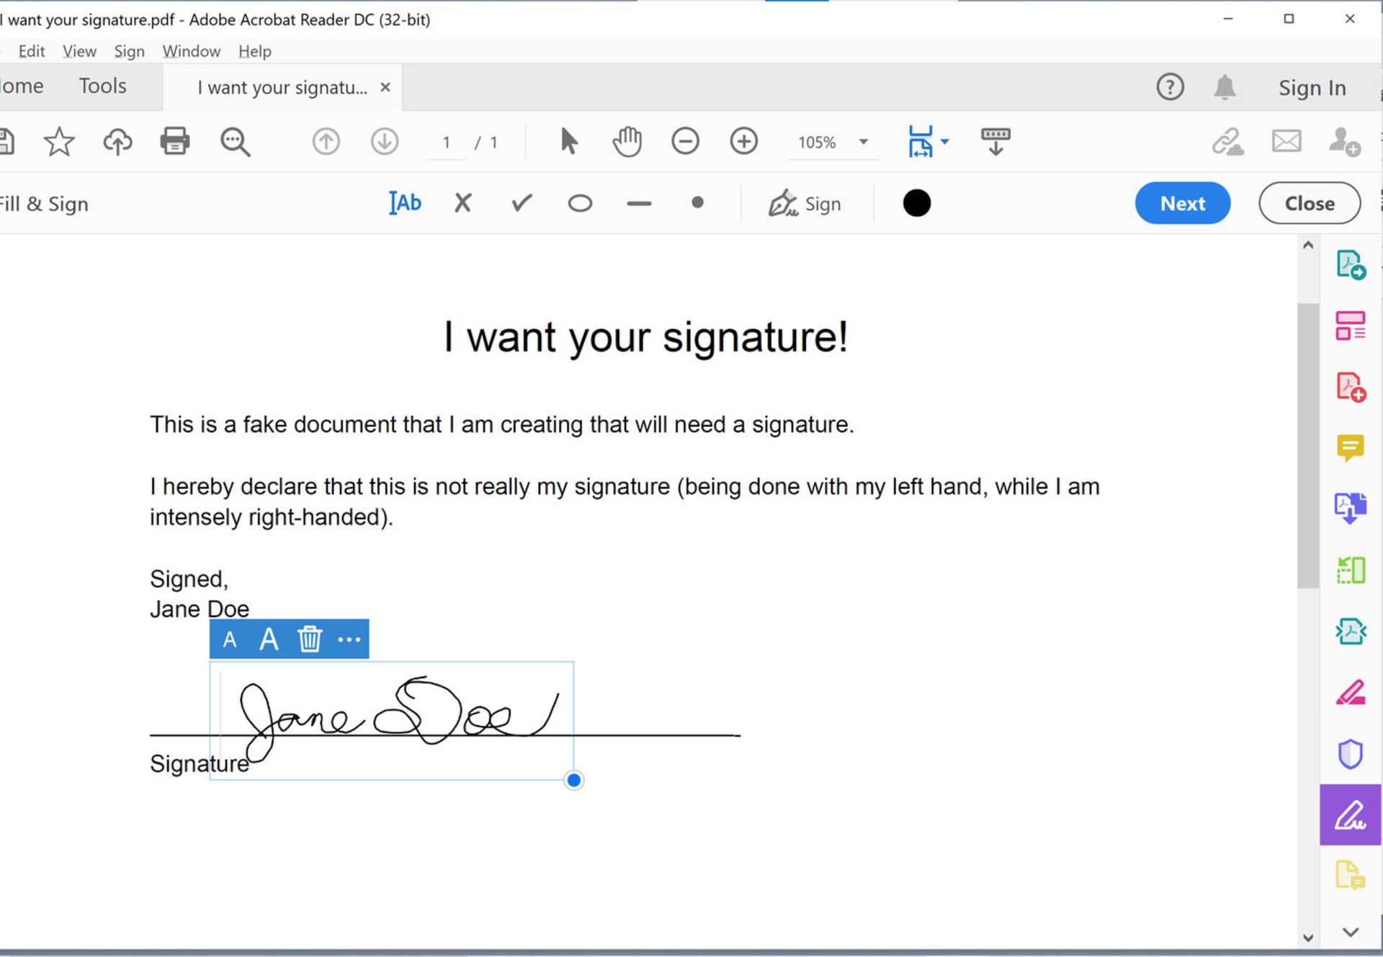
Task: Click the blue Next button
Action: pos(1183,203)
